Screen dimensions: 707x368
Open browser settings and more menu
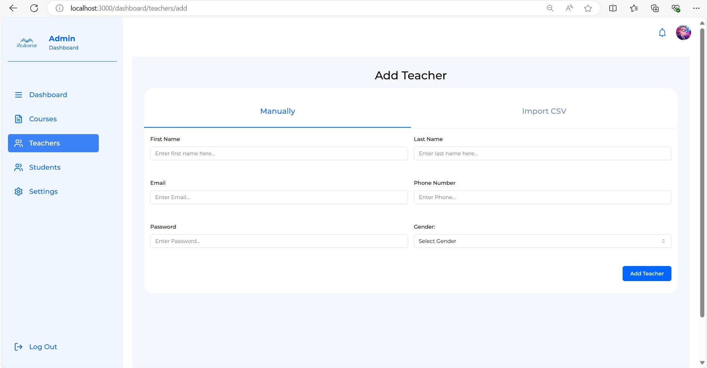[696, 8]
